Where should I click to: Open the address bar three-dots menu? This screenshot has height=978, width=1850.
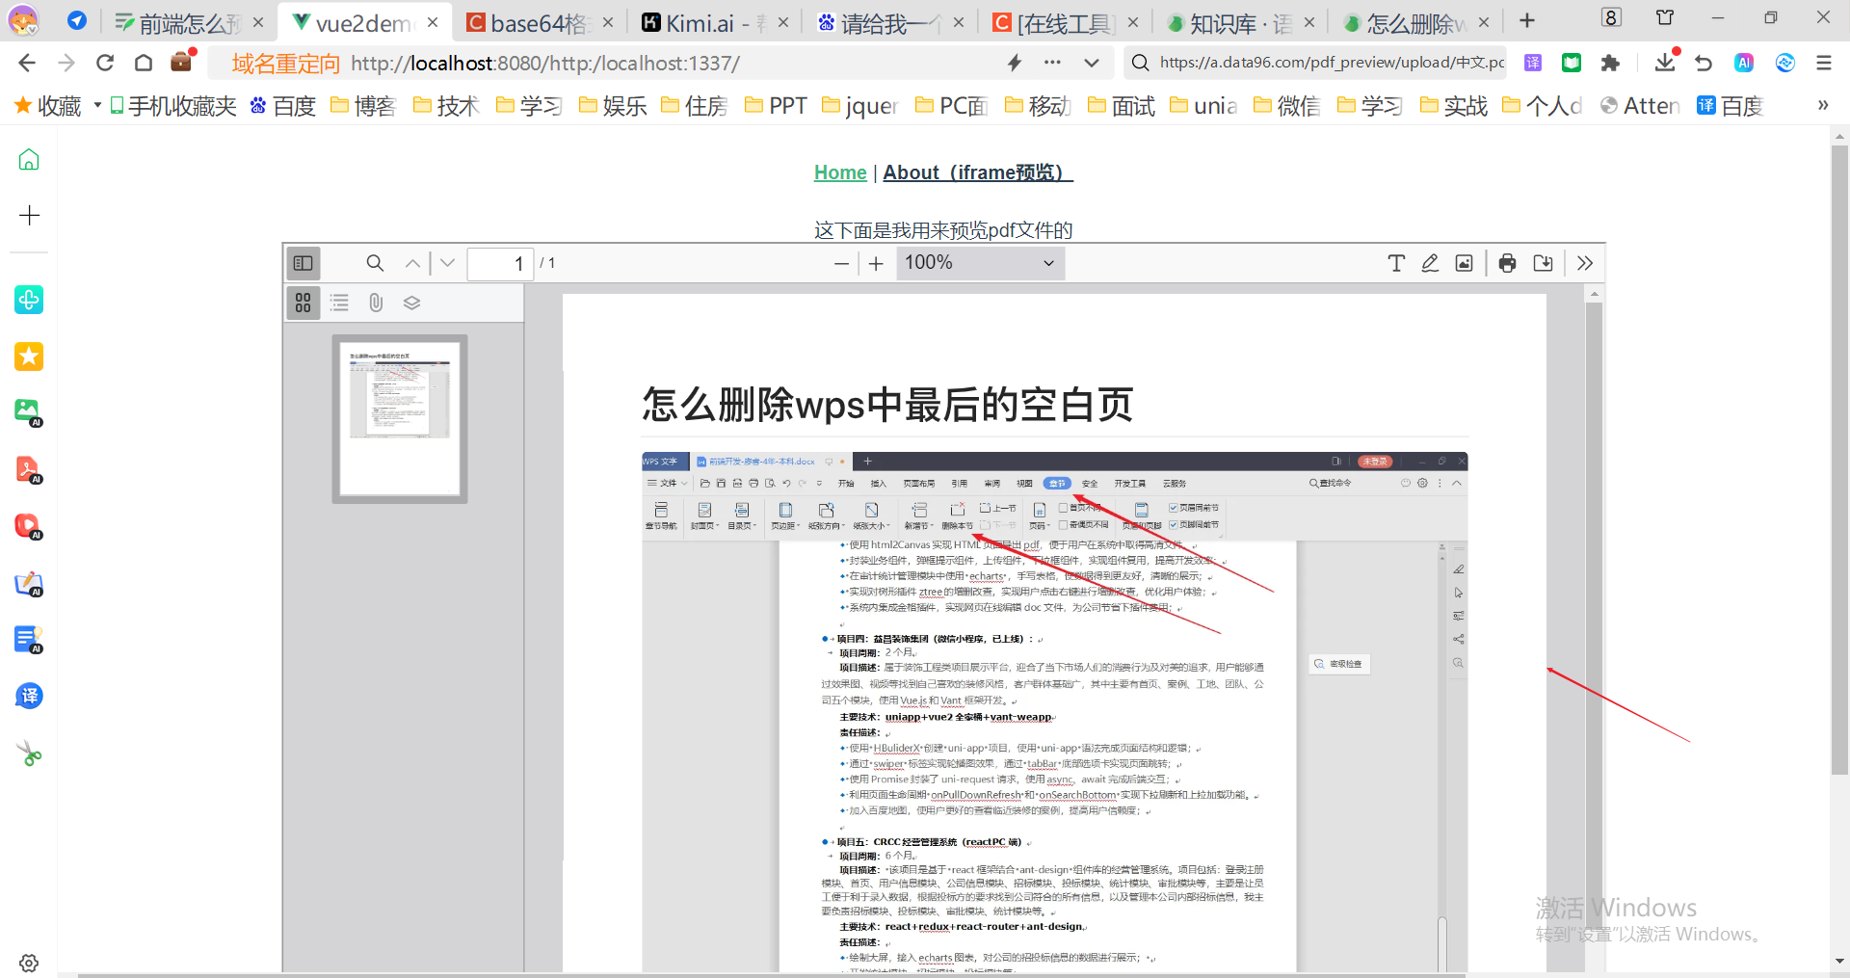pyautogui.click(x=1052, y=63)
